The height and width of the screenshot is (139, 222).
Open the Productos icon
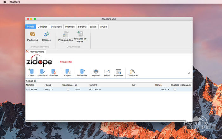(x=32, y=34)
